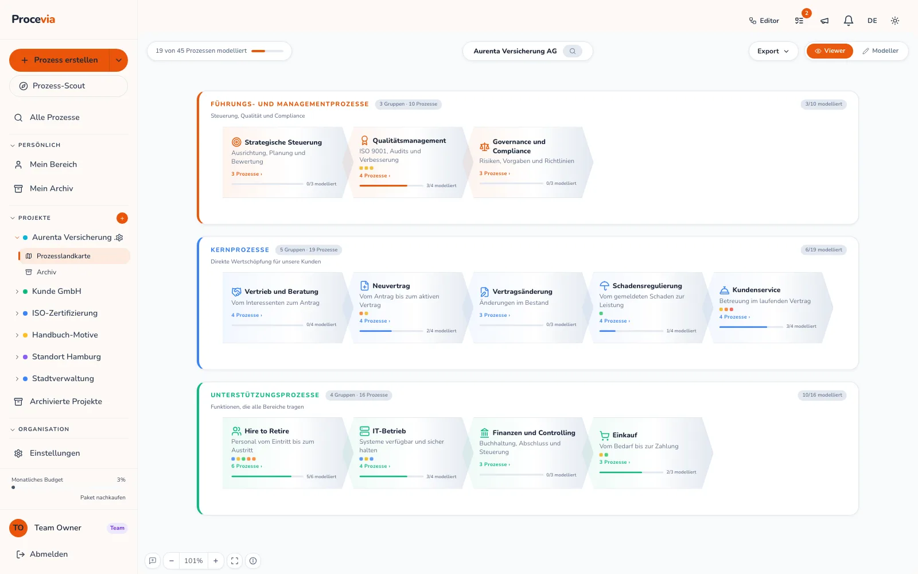
Task: Select the Viewer mode toggle
Action: 830,51
